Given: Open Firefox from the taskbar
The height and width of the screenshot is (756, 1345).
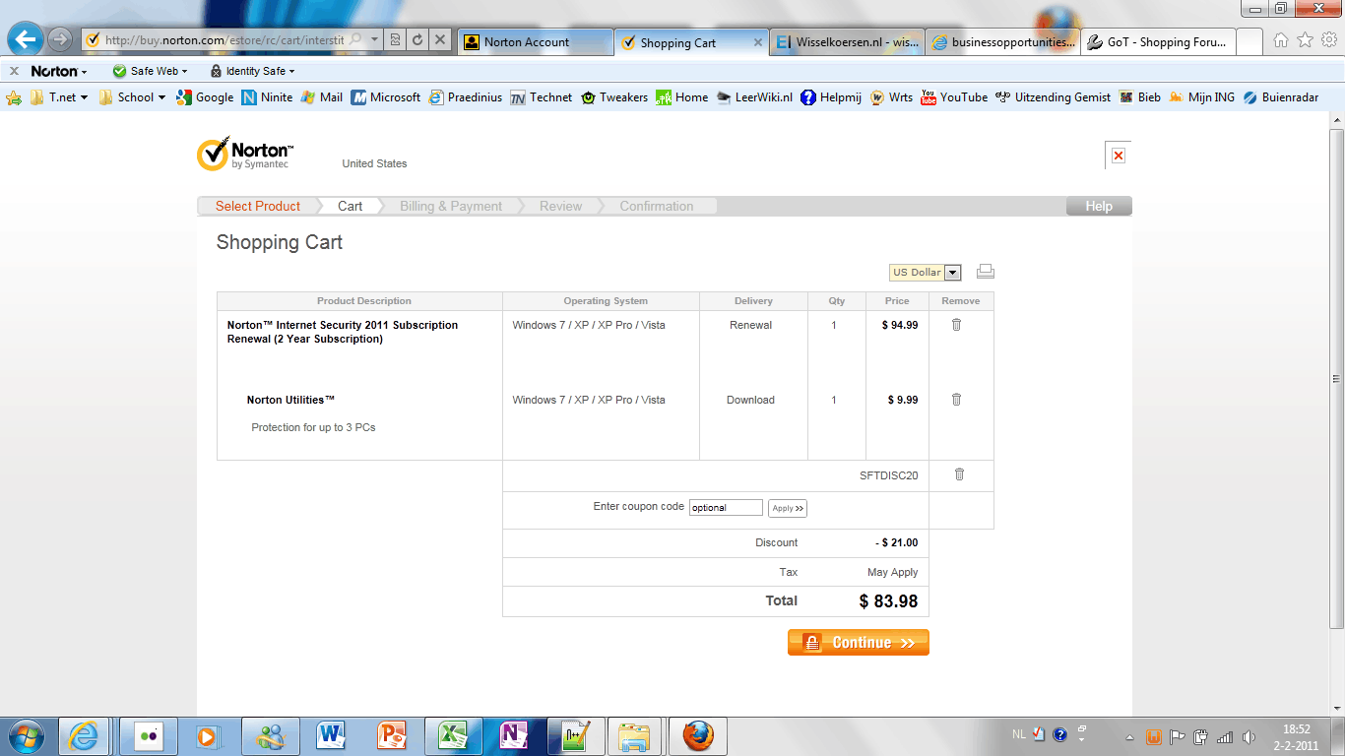Looking at the screenshot, I should tap(698, 735).
